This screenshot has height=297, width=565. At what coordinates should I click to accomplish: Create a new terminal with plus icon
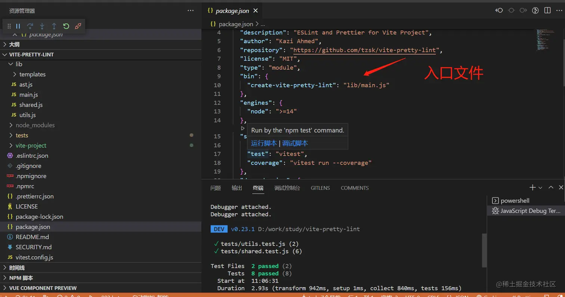[532, 187]
